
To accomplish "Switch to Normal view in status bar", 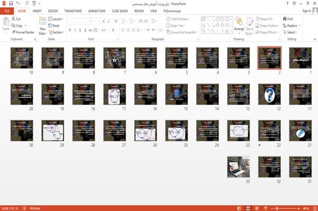I will (240, 208).
